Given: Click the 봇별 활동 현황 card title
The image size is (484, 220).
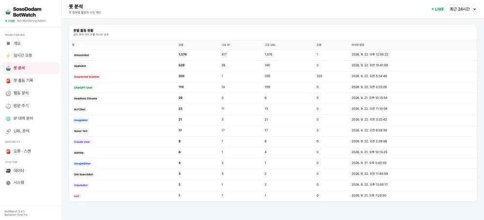Looking at the screenshot, I should pos(83,31).
